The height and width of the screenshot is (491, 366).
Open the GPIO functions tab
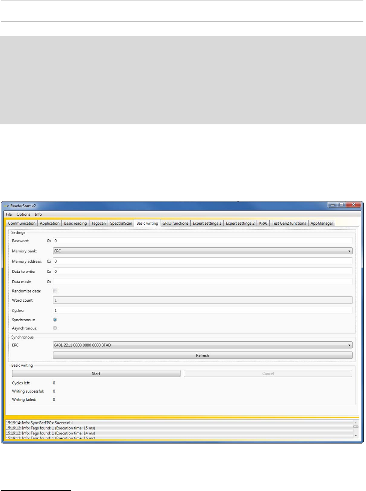point(175,223)
